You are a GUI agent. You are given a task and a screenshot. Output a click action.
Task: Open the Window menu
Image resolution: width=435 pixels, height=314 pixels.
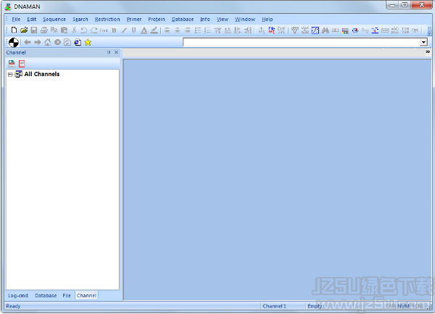tap(245, 19)
